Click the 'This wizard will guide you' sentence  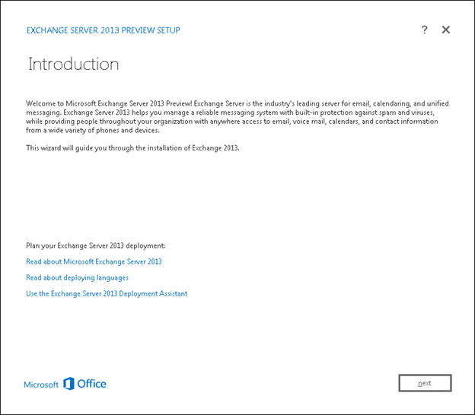pos(132,147)
